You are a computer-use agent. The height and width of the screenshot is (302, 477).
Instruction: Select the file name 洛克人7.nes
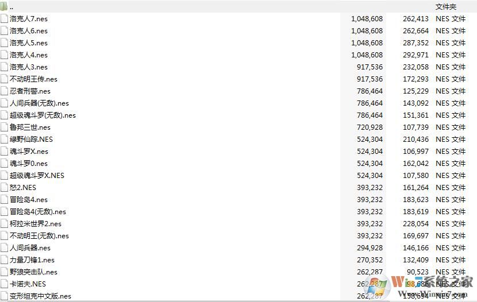tap(29, 19)
